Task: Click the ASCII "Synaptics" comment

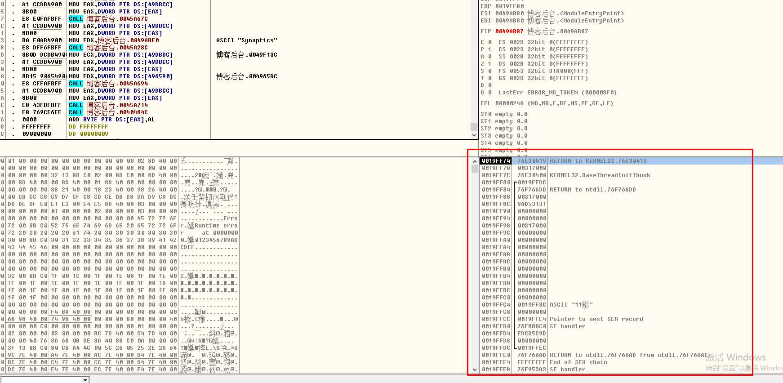Action: [247, 40]
